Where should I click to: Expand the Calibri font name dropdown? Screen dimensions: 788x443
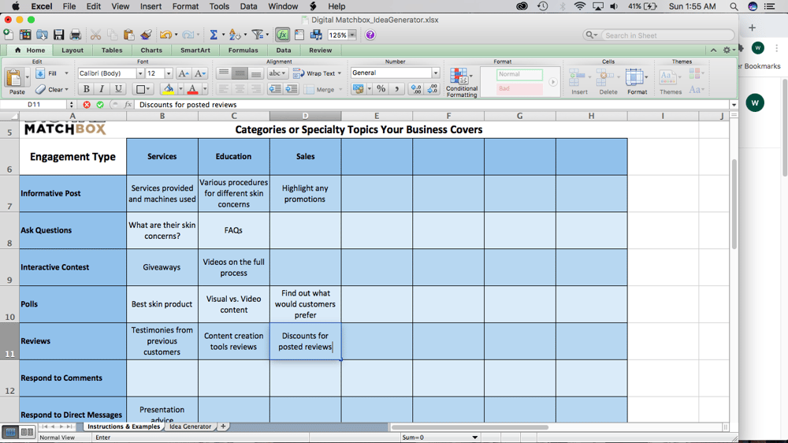(x=140, y=73)
